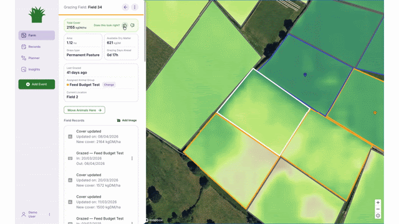
Task: Click the Insights chart icon
Action: coord(24,69)
